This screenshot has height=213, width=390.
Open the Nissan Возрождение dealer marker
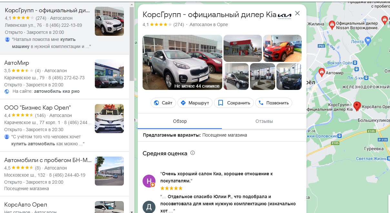332,24
